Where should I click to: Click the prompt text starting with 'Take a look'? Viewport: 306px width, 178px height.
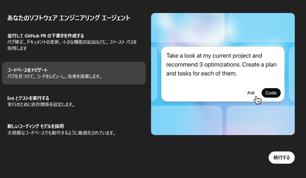[x=221, y=65]
